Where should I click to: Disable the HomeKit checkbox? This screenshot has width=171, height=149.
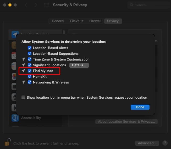(30, 76)
